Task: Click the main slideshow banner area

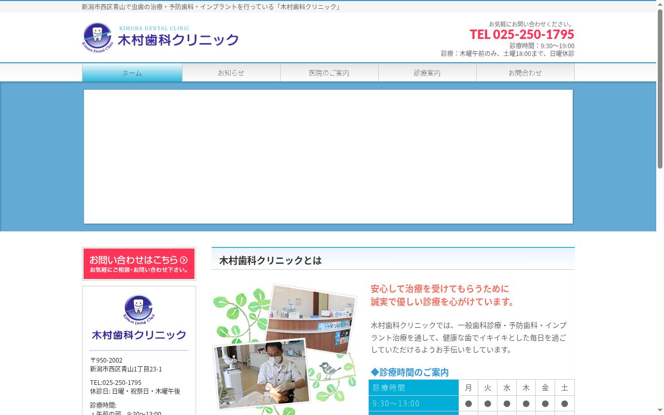Action: (328, 157)
